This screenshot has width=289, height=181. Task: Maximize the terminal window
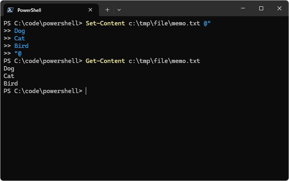click(x=261, y=8)
